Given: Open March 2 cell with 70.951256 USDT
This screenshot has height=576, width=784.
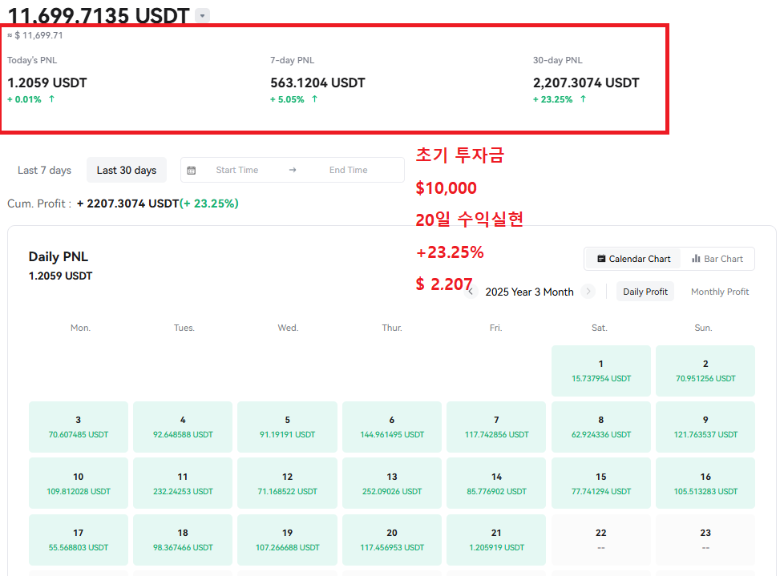Looking at the screenshot, I should pyautogui.click(x=705, y=371).
